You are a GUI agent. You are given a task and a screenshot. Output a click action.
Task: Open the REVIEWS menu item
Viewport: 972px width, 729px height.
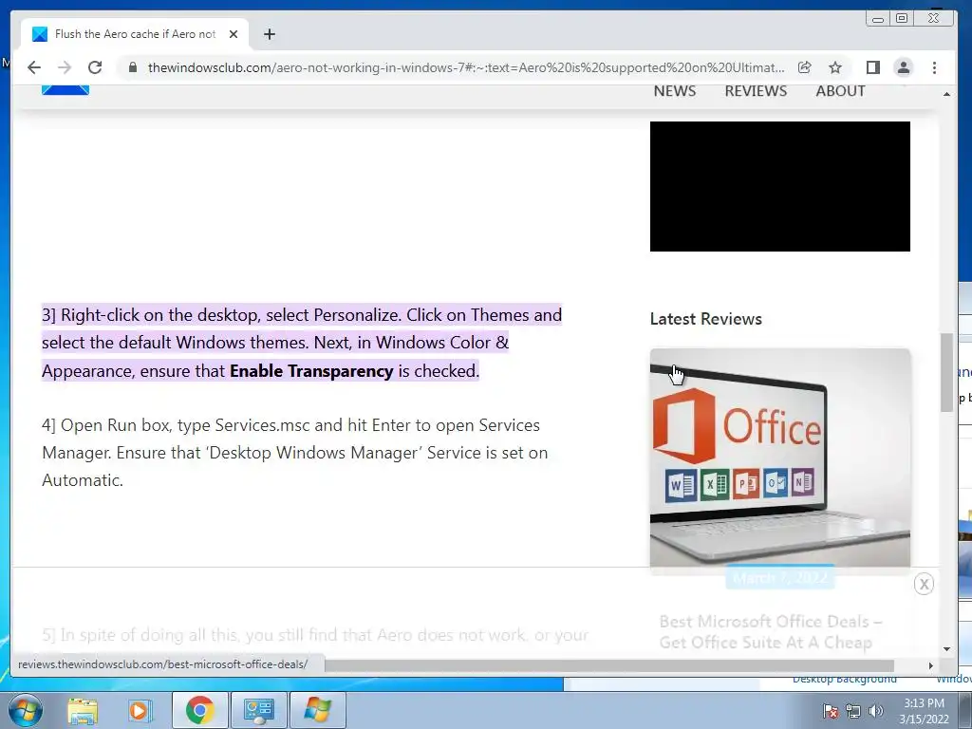[756, 91]
